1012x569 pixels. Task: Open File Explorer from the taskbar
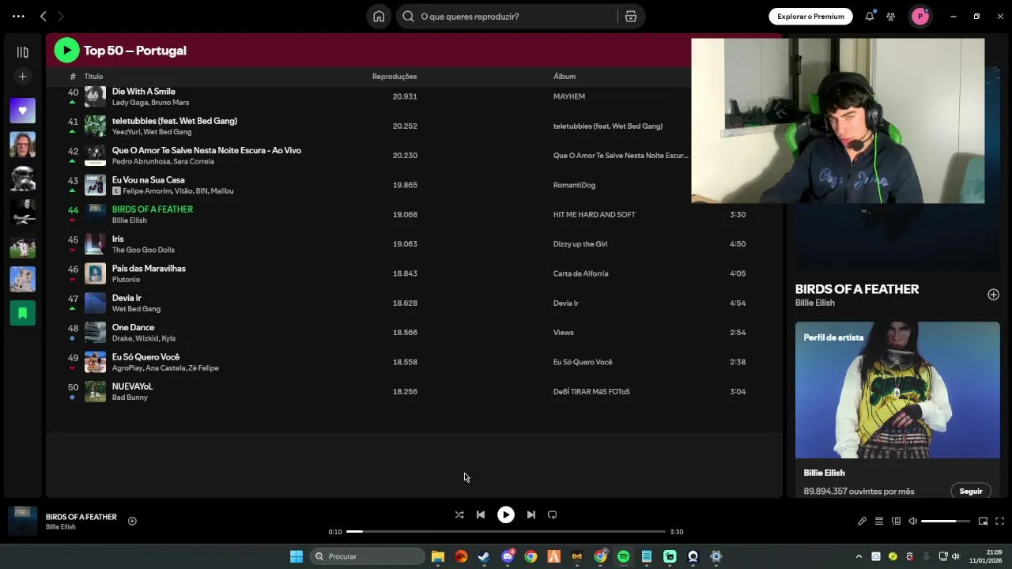pos(438,556)
